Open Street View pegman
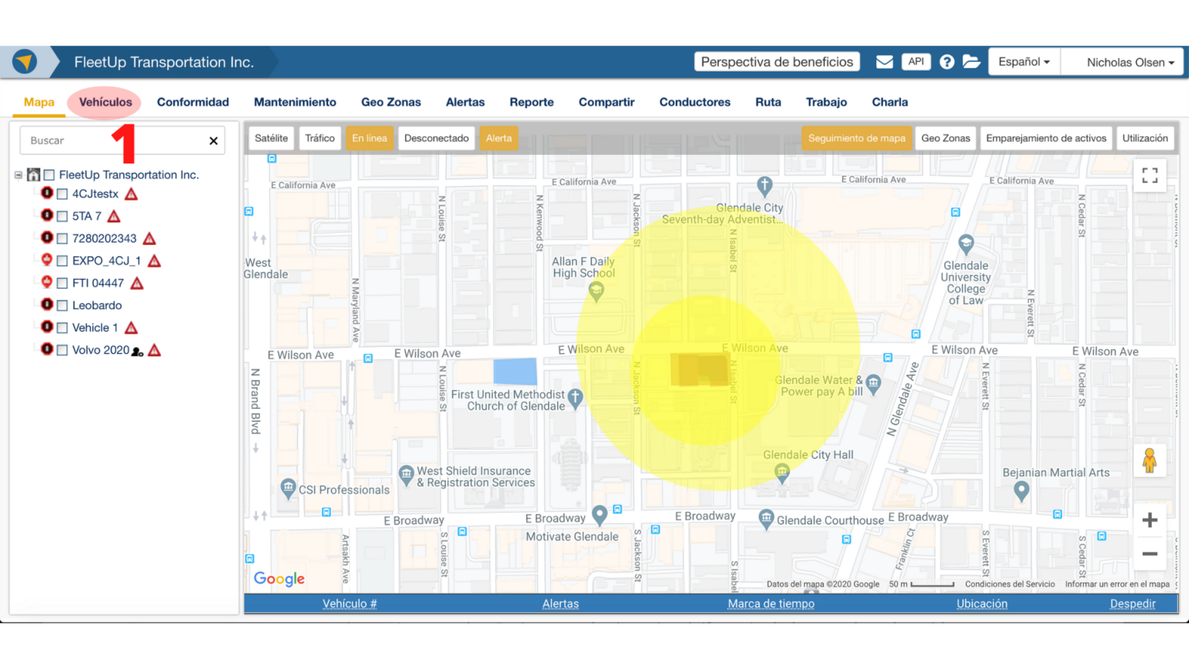This screenshot has height=669, width=1189. click(1150, 461)
